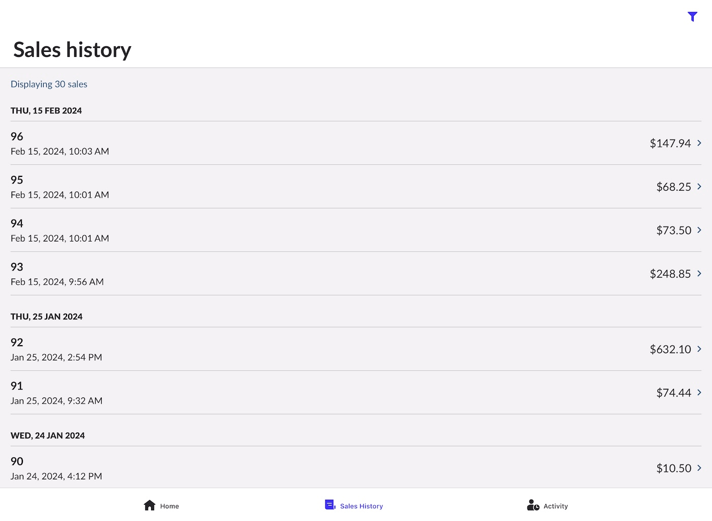Go to the Activity tab

[x=555, y=506]
